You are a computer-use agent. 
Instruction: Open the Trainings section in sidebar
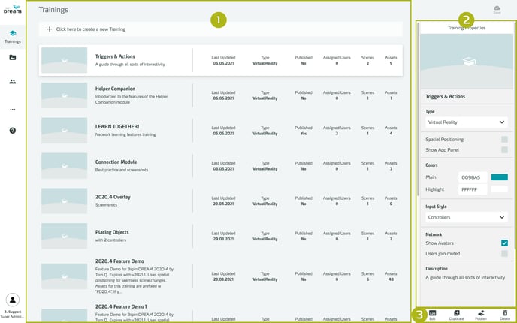click(x=13, y=36)
